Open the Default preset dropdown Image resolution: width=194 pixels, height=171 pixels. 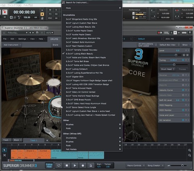(150, 39)
